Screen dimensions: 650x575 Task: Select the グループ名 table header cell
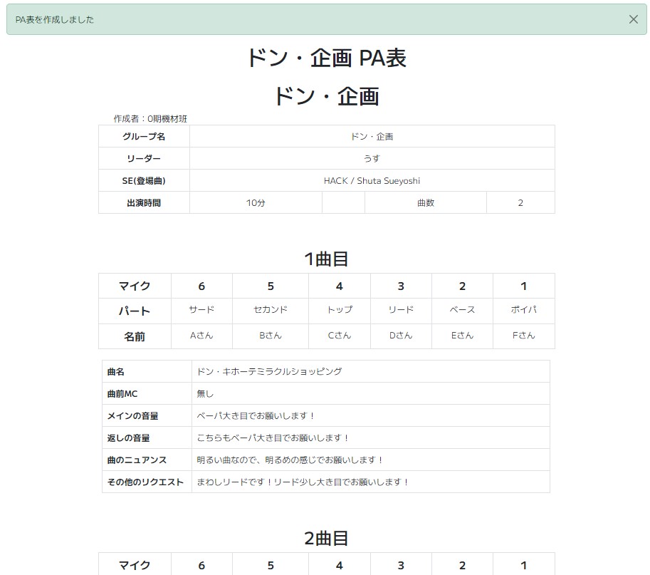coord(143,136)
